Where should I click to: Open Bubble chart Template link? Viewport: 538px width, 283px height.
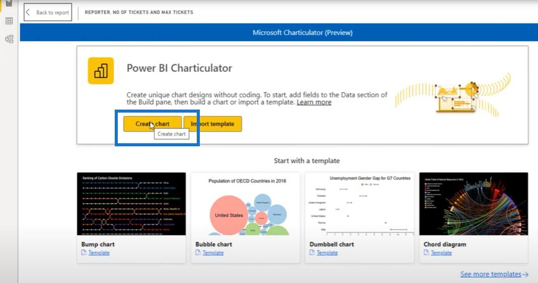point(213,253)
